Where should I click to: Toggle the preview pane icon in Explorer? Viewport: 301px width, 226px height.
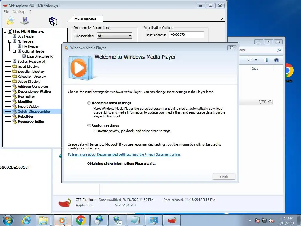(266, 60)
